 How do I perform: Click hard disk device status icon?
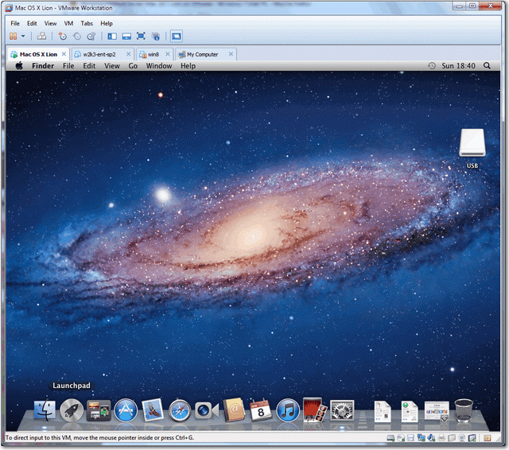click(390, 438)
